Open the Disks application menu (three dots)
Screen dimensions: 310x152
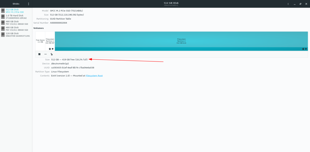[x=28, y=4]
